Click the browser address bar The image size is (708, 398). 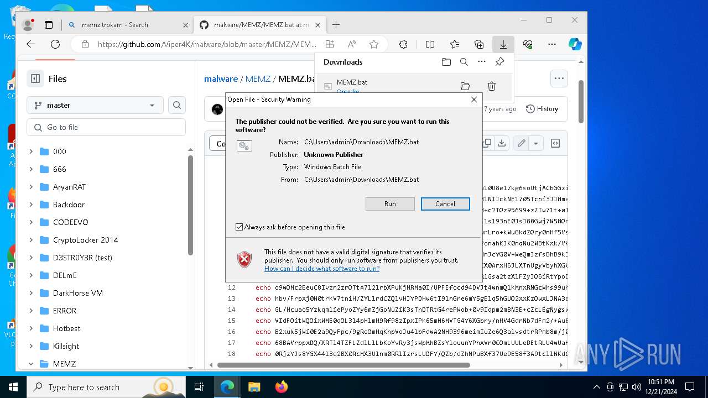[x=207, y=44]
